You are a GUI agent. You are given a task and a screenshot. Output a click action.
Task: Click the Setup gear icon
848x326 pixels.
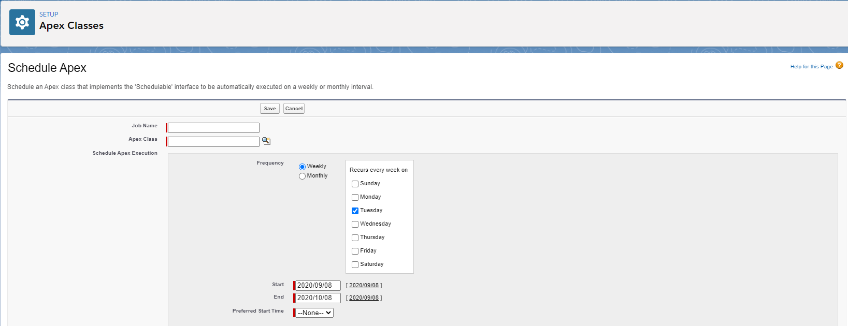tap(22, 22)
